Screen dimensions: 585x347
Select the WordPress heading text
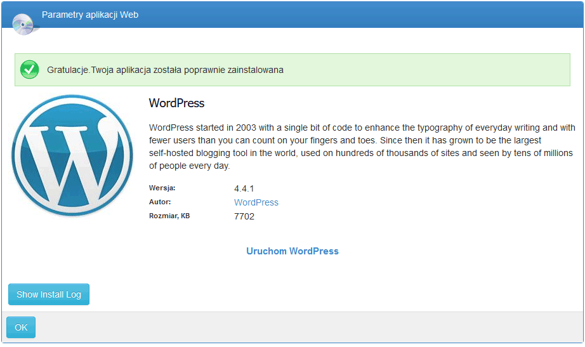[x=176, y=103]
